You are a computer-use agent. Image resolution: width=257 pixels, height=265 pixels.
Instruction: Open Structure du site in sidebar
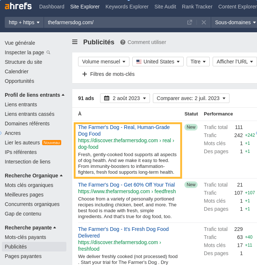[23, 62]
